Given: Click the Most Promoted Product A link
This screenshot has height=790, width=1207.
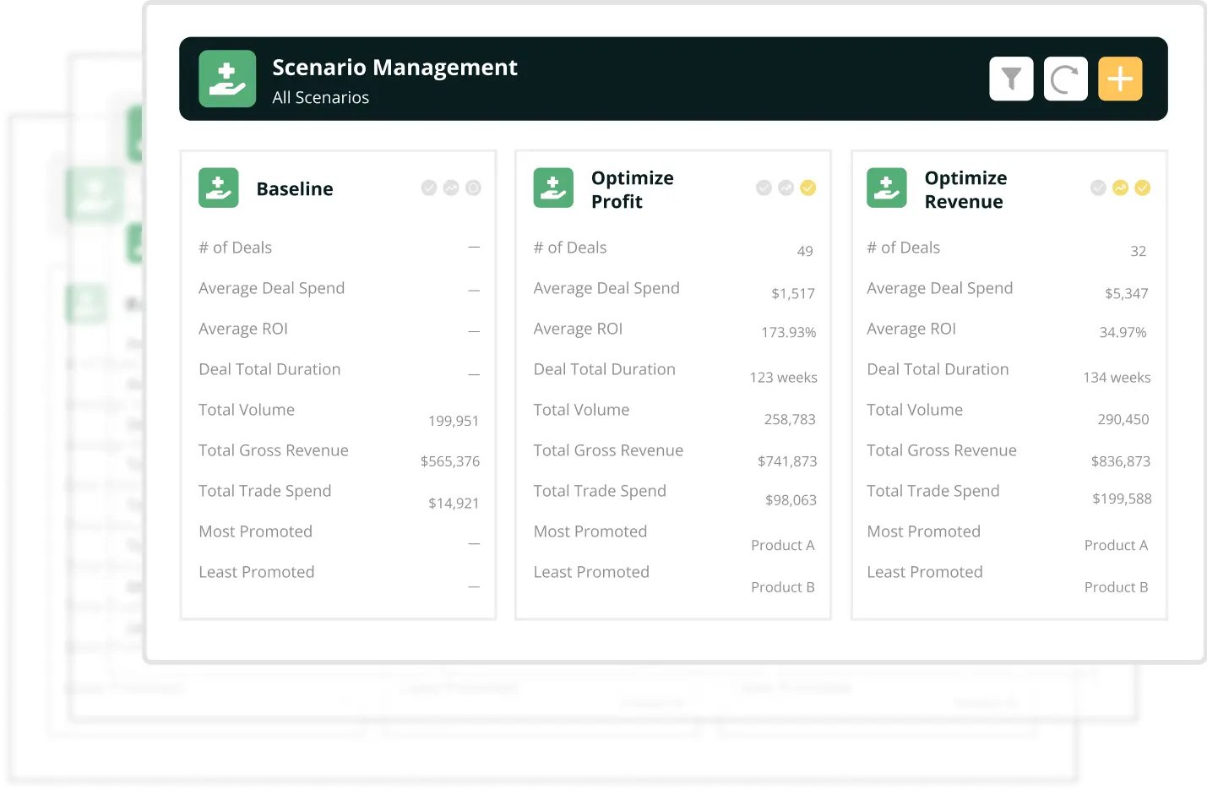Looking at the screenshot, I should (782, 545).
